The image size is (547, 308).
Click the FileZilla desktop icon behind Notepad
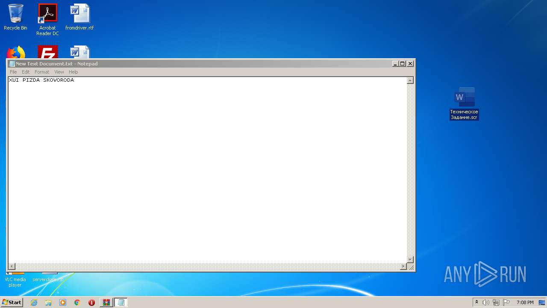(x=47, y=52)
